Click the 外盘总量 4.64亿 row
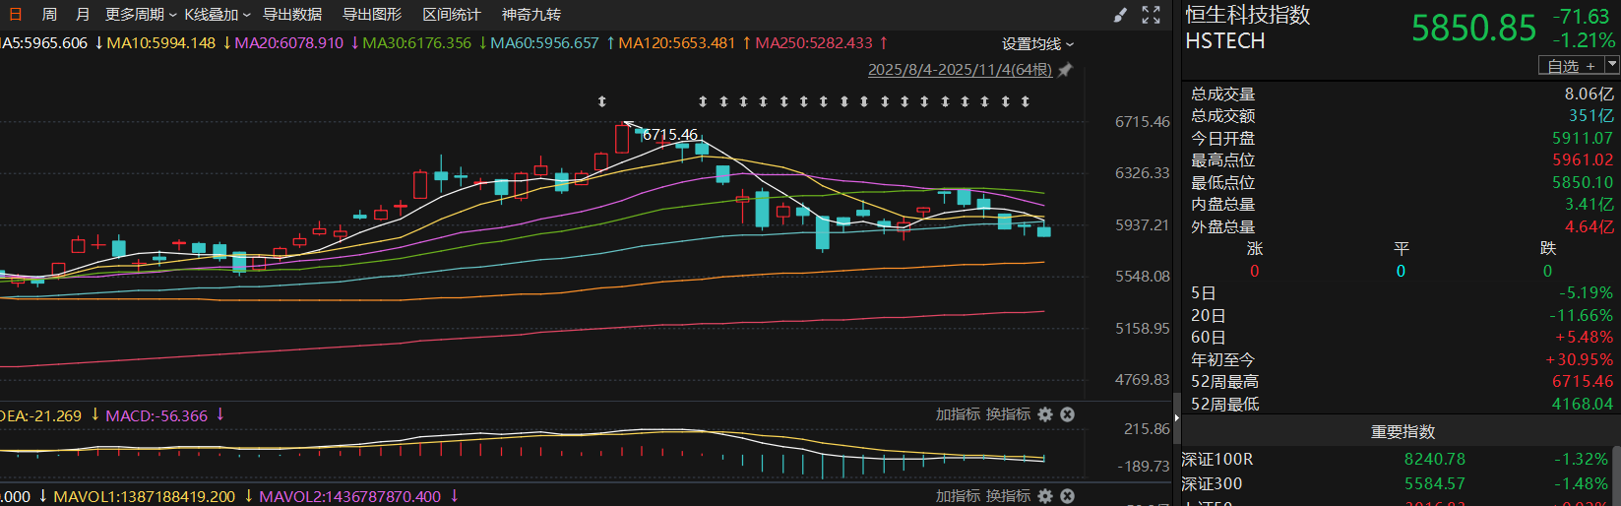The height and width of the screenshot is (506, 1621). point(1402,227)
